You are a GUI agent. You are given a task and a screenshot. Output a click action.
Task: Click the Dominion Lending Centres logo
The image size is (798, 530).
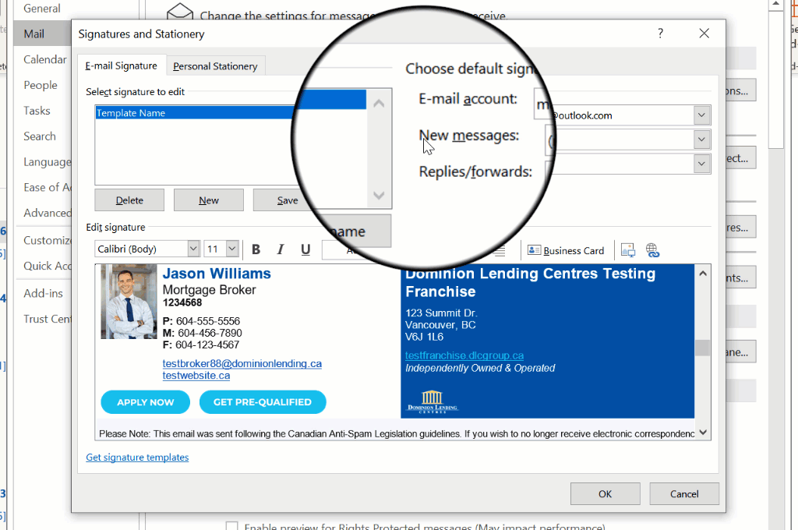click(x=433, y=401)
